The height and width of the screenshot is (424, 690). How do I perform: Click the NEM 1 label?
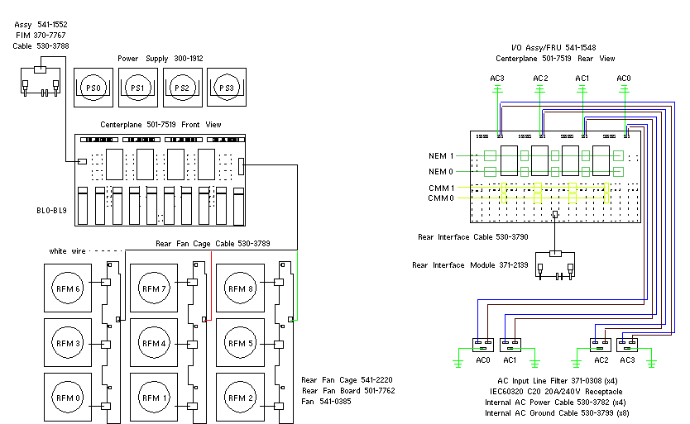pos(440,155)
